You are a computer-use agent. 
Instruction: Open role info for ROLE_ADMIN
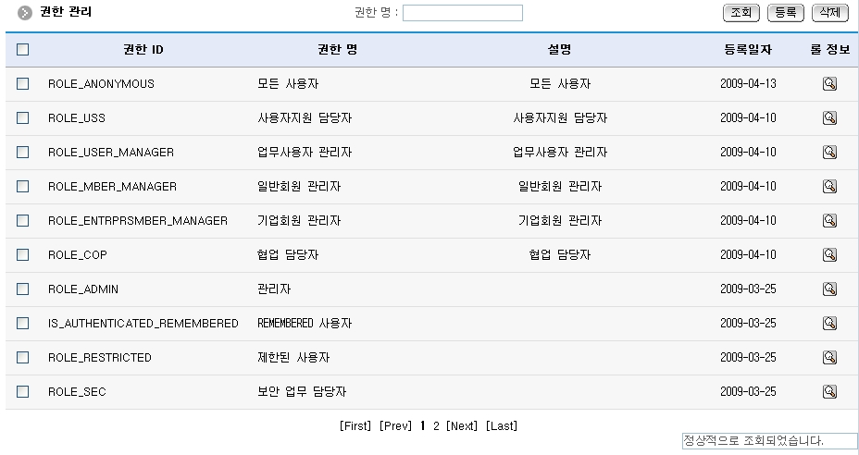click(829, 289)
